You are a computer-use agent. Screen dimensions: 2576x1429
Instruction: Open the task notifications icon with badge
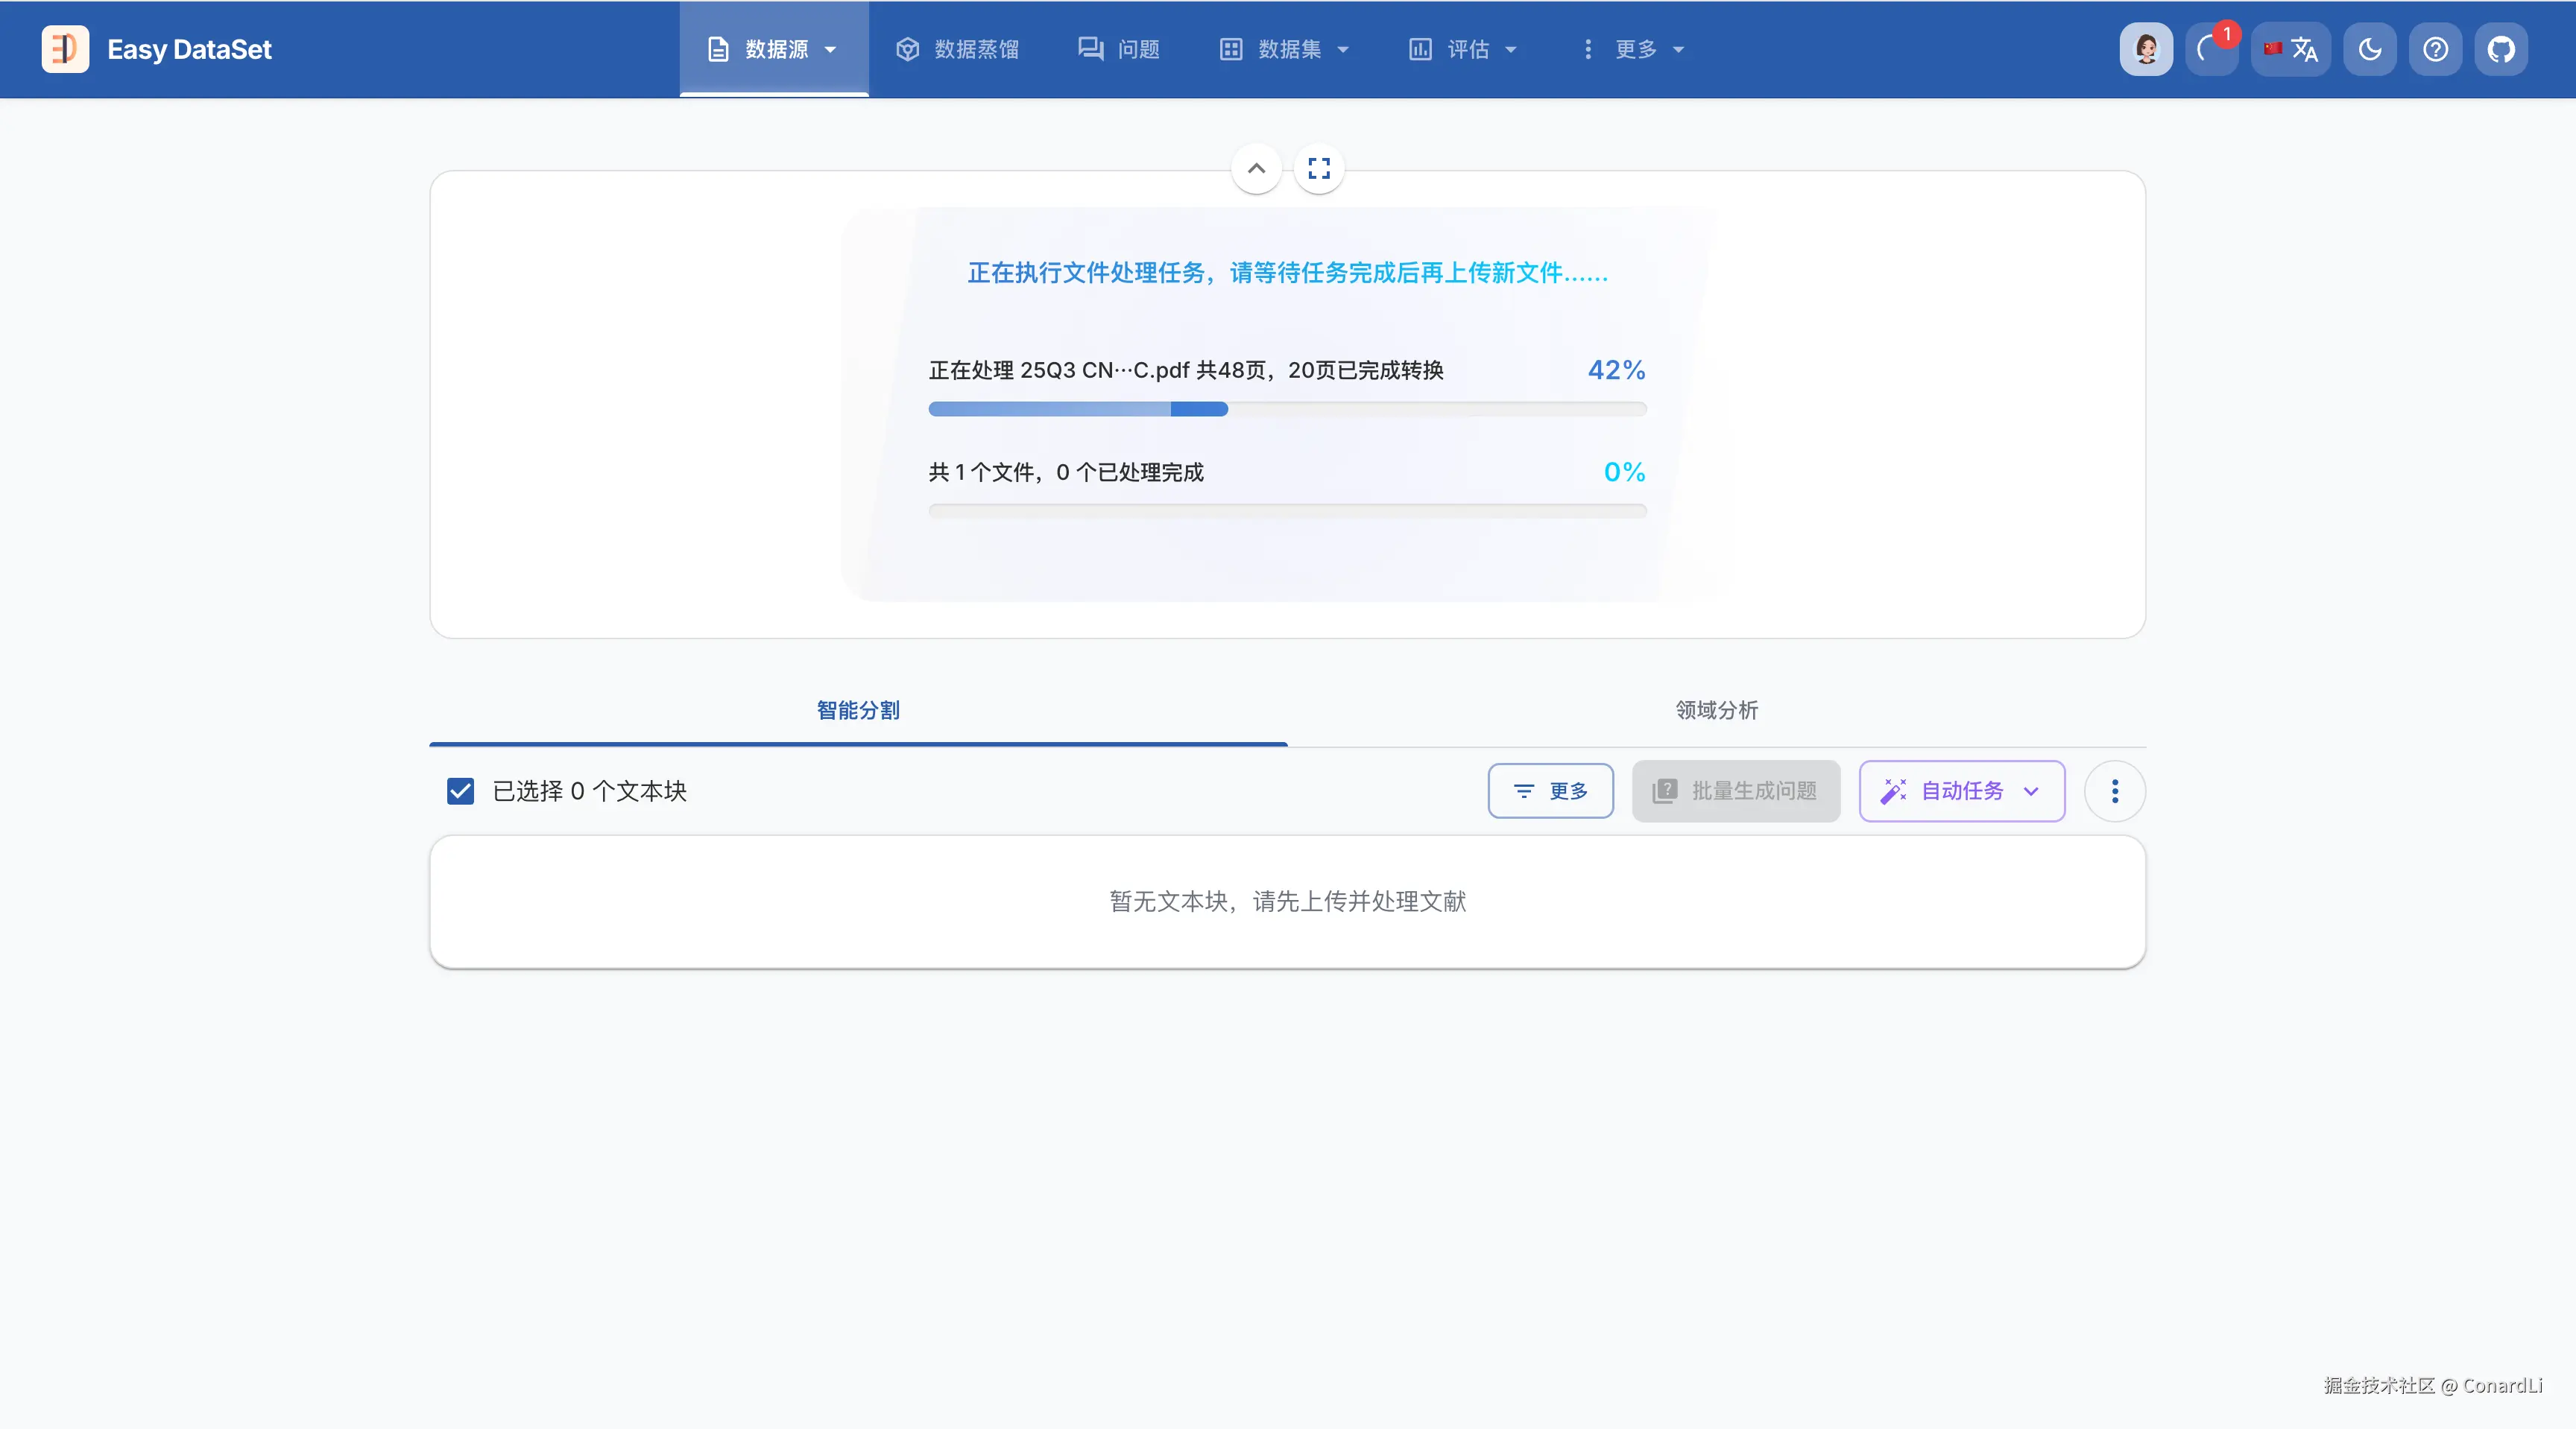pyautogui.click(x=2210, y=49)
